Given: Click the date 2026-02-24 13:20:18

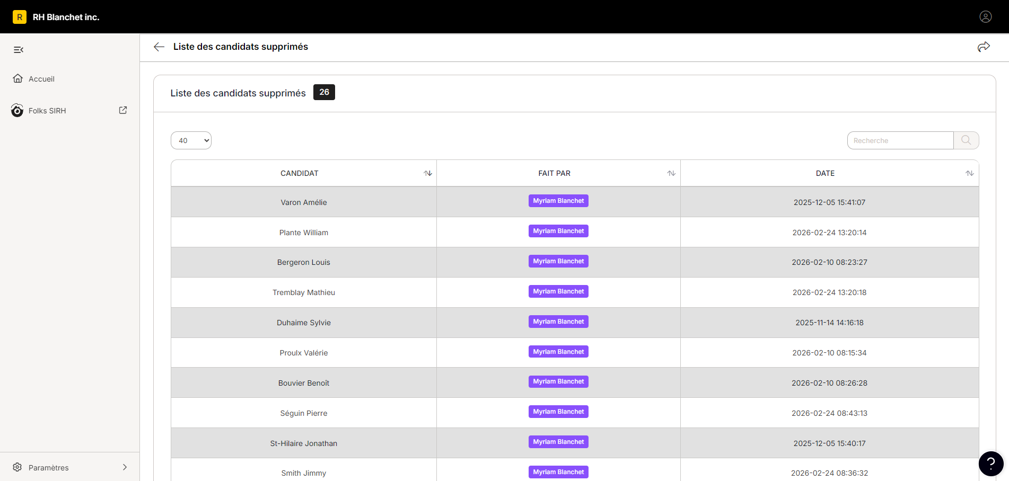Looking at the screenshot, I should (829, 292).
